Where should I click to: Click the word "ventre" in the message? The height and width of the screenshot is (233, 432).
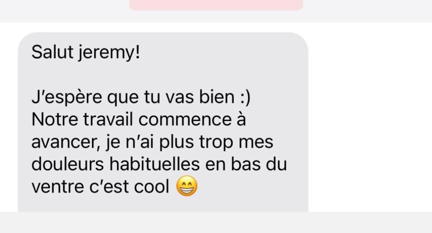point(58,187)
